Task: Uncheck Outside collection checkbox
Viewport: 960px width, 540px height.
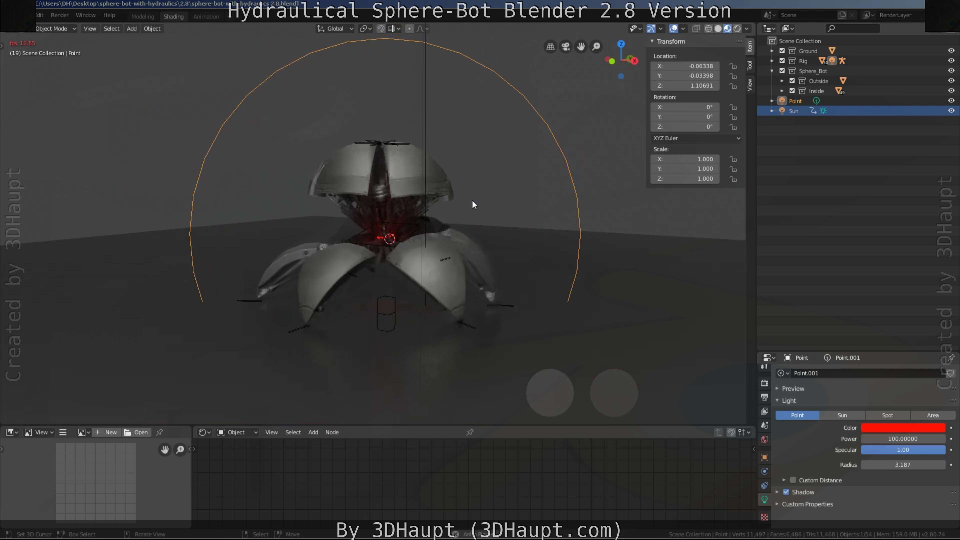Action: (792, 81)
